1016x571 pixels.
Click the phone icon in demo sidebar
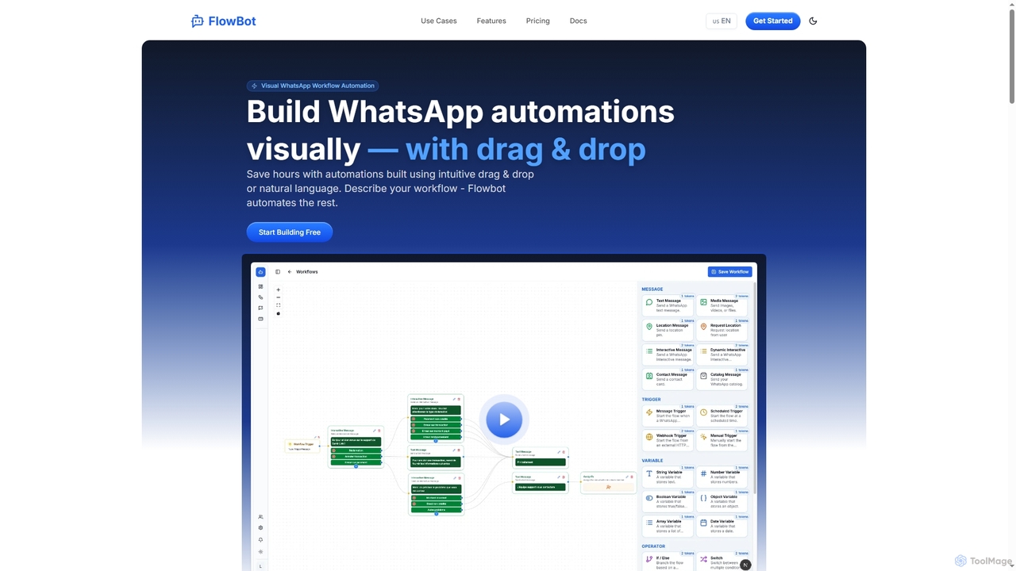260,297
